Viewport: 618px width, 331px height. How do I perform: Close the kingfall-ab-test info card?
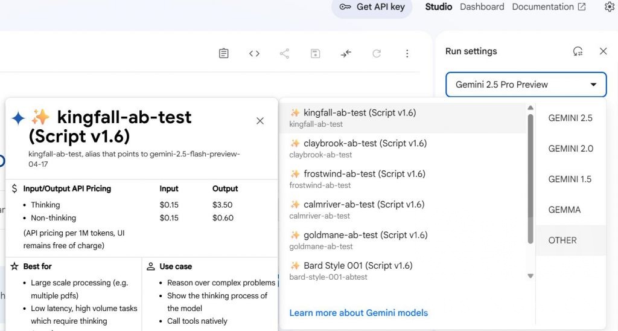[260, 121]
